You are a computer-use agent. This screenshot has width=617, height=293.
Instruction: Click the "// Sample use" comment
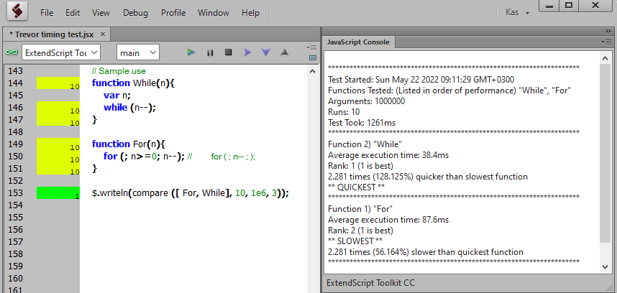tap(119, 71)
